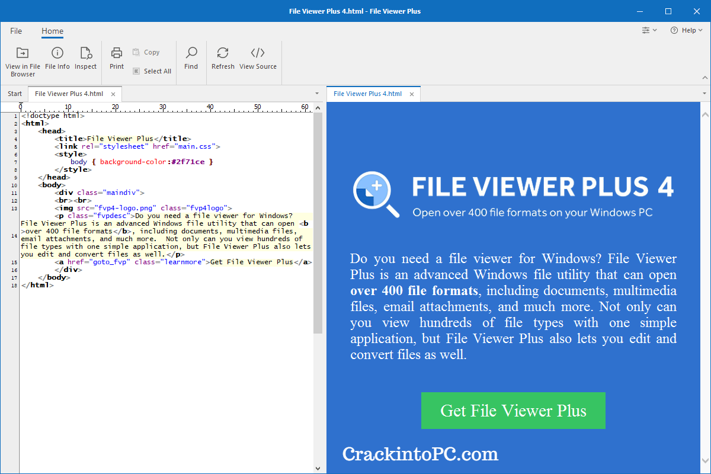Click the div class="maindiv" code line
The image size is (711, 474).
pyautogui.click(x=100, y=193)
